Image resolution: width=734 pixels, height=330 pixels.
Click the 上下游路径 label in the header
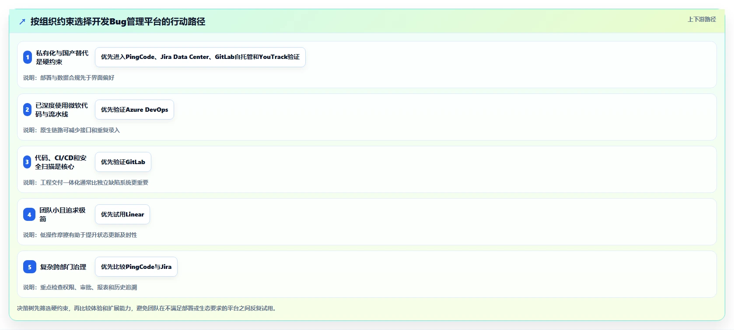(x=702, y=19)
